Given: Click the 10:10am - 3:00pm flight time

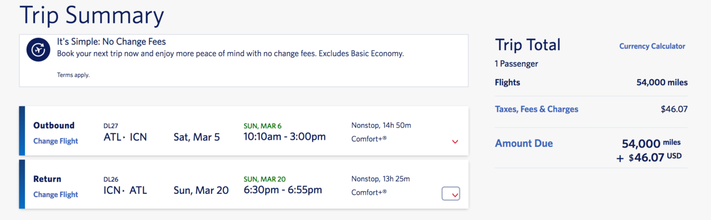Looking at the screenshot, I should point(285,137).
